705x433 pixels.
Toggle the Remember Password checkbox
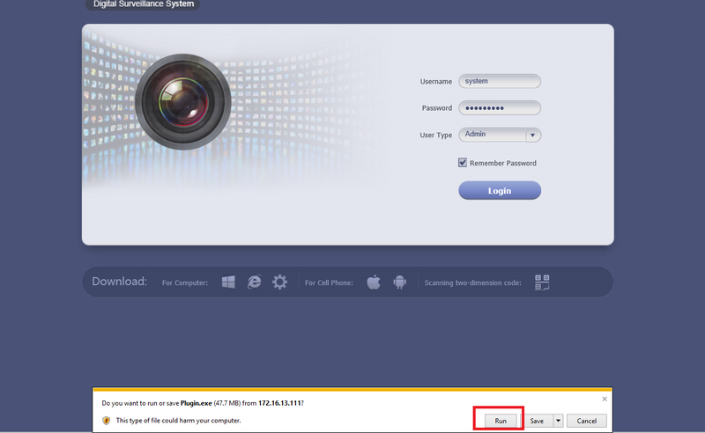point(462,163)
